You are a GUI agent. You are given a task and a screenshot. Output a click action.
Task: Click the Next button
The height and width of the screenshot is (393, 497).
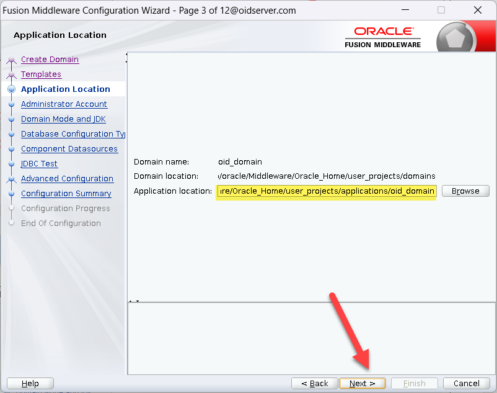point(363,383)
